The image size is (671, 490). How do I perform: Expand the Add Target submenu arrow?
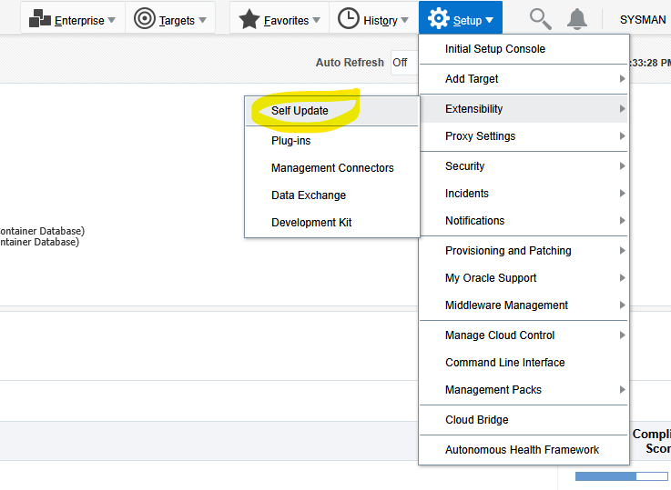click(x=622, y=79)
